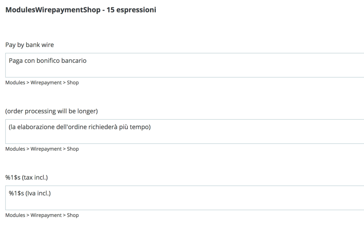The image size is (364, 231).
Task: Place cursor on "incl.)" in third translation field
Action: pos(43,194)
